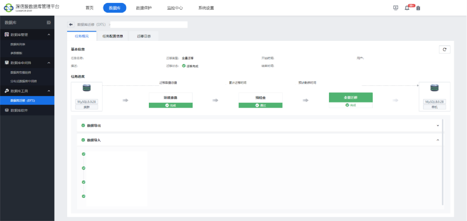467x221 pixels.
Task: Expand the 数据导出 section
Action: 438,126
